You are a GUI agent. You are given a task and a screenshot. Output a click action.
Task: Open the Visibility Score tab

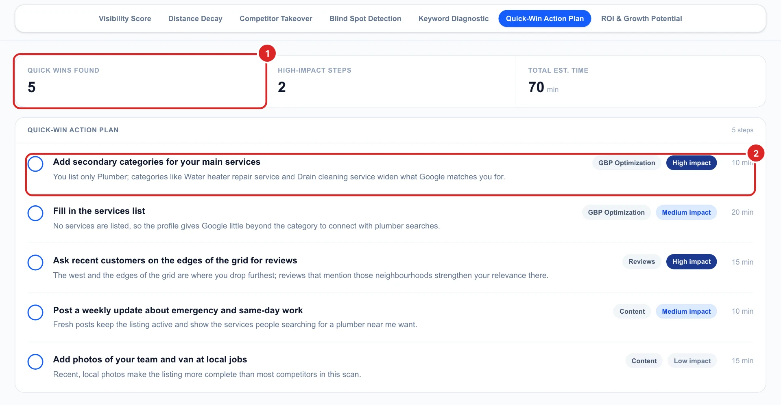click(x=124, y=19)
